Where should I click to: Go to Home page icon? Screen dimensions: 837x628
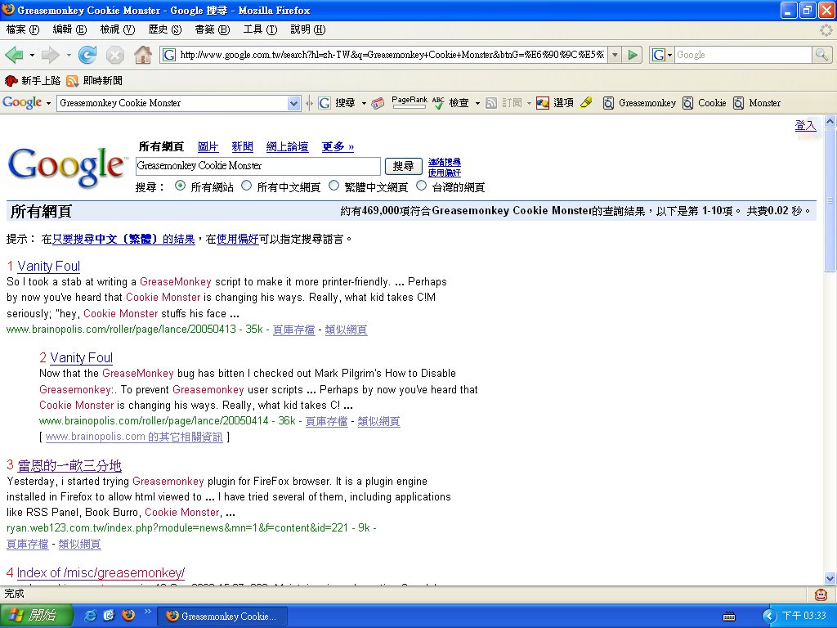(142, 55)
